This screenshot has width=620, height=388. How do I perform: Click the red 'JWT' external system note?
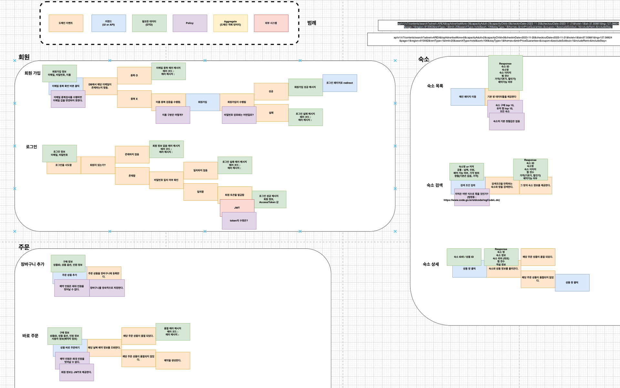[x=237, y=205]
